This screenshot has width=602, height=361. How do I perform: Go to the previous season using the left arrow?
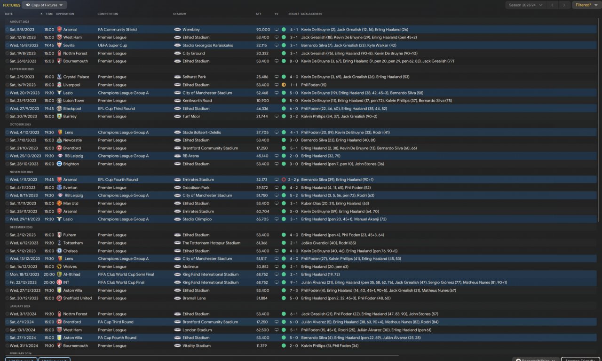[x=553, y=5]
